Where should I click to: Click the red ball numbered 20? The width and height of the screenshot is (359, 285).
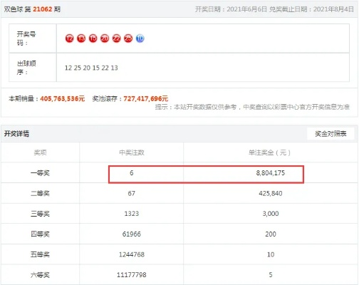[x=105, y=38]
